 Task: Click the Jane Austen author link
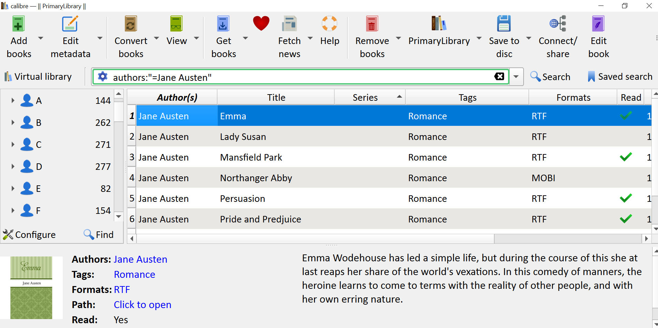tap(140, 259)
